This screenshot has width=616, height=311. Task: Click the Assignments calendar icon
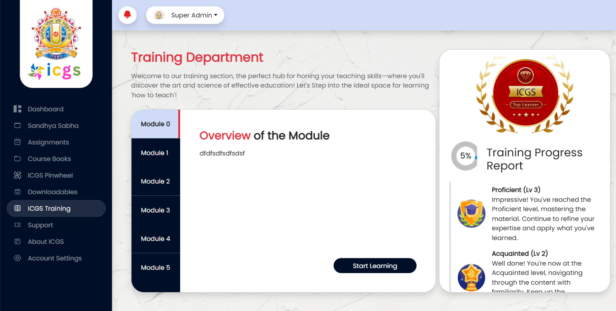point(17,142)
